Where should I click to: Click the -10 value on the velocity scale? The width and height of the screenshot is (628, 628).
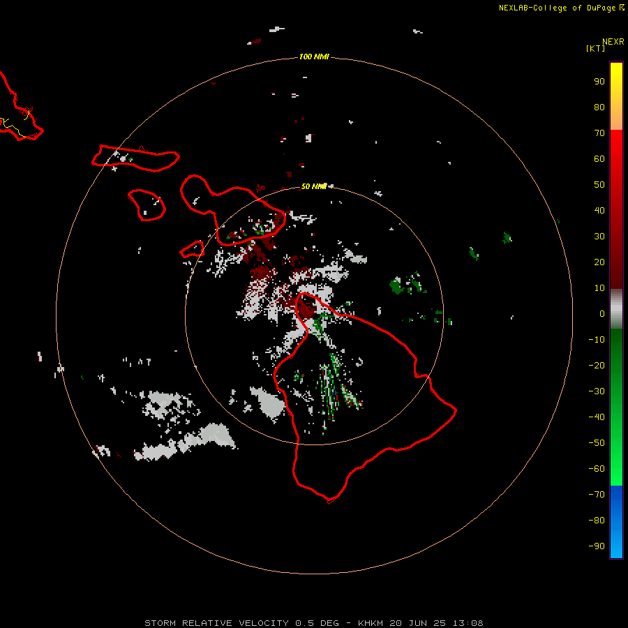tap(597, 340)
